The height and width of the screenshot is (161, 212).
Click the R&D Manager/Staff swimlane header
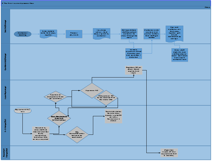pos(5,125)
